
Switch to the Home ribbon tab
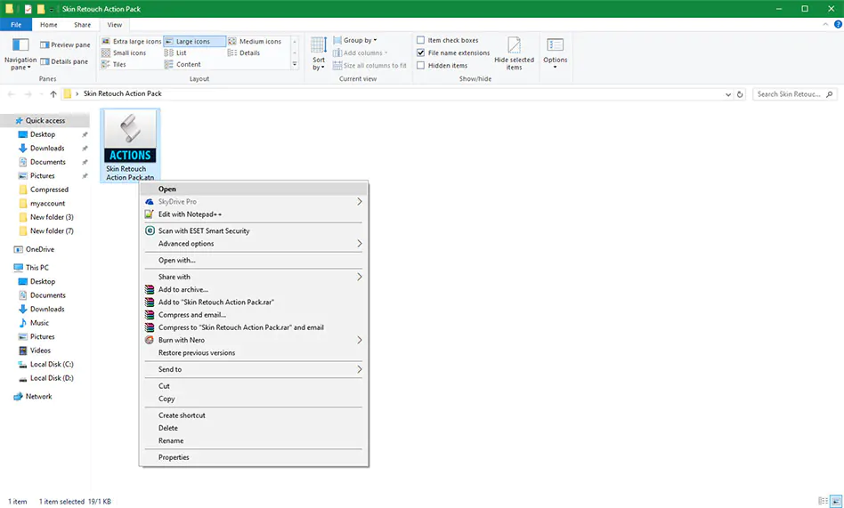[x=48, y=25]
